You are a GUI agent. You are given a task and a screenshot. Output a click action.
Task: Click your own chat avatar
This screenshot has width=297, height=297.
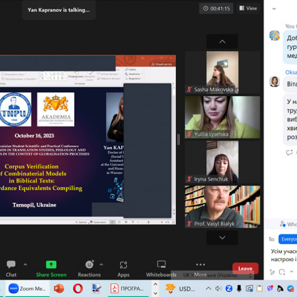point(274,35)
